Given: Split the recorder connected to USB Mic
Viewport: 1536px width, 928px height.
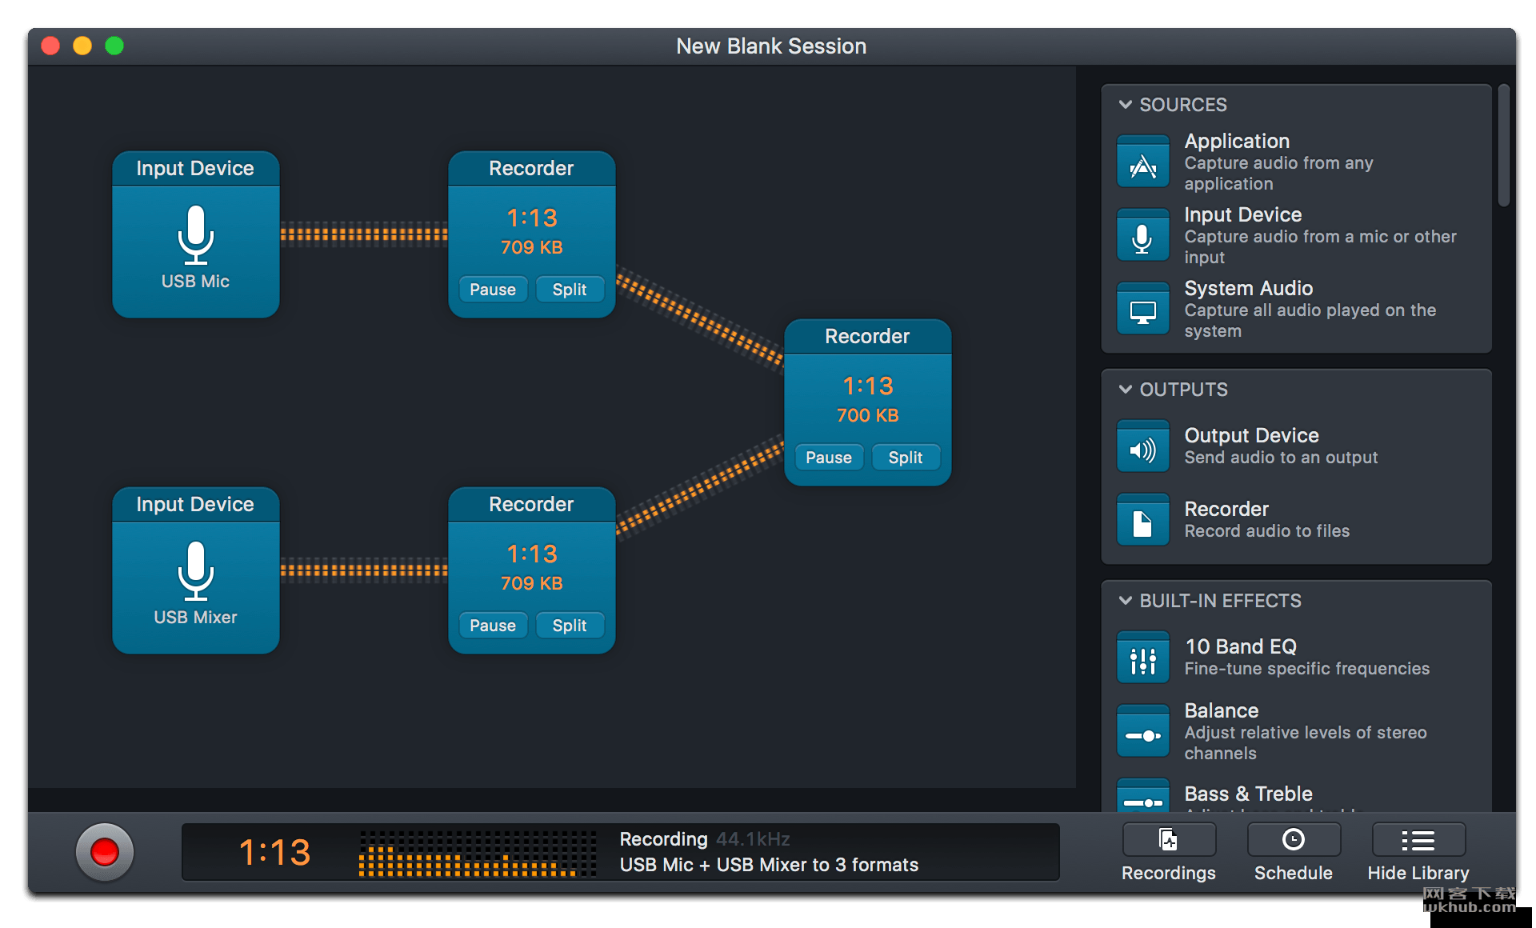Looking at the screenshot, I should (x=570, y=290).
